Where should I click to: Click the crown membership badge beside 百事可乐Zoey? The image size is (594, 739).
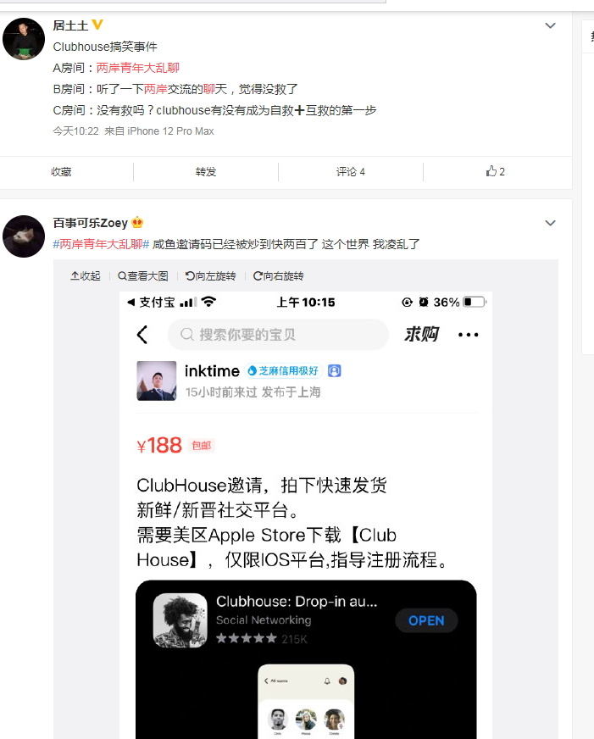point(137,222)
